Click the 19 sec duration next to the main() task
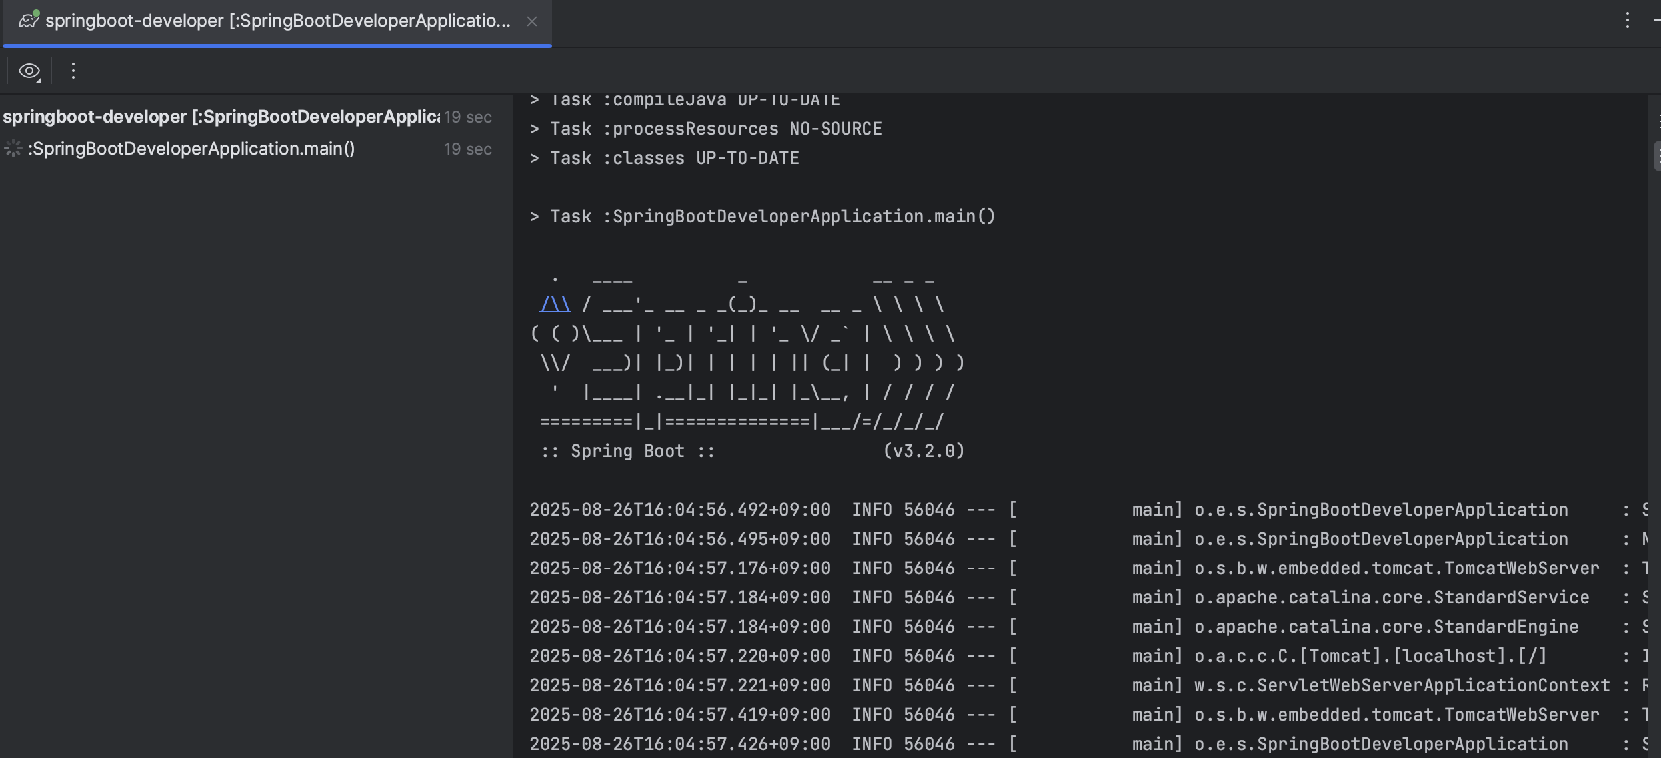The height and width of the screenshot is (758, 1661). point(467,149)
